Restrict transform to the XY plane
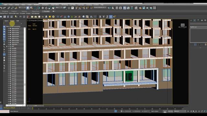Viewport: 207px width, 116px height. coord(111,17)
